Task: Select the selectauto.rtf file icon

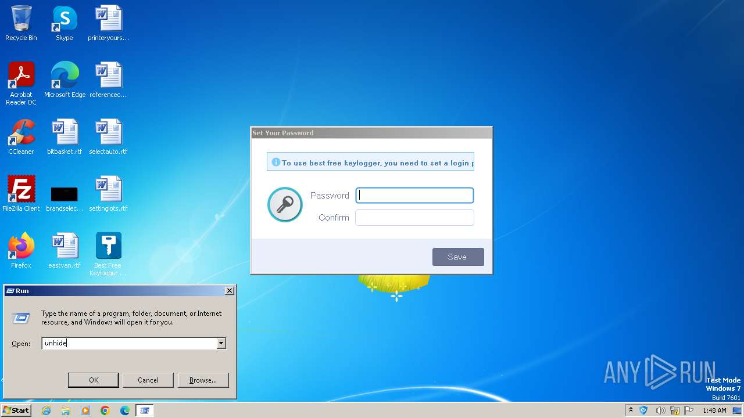Action: point(108,137)
